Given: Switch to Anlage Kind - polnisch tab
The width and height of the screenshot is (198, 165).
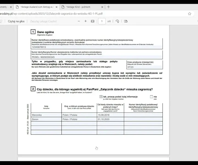Looking at the screenshot, I should (82, 7).
